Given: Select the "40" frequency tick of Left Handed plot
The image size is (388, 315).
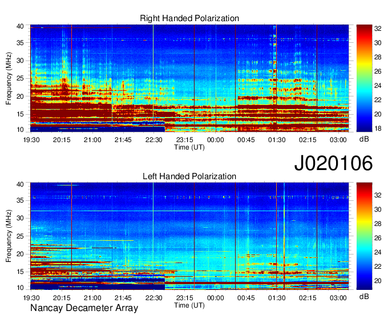Looking at the screenshot, I should coord(20,184).
